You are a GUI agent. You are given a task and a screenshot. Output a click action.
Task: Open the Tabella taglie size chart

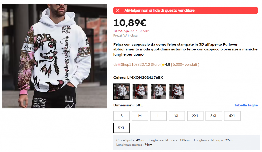[246, 105]
